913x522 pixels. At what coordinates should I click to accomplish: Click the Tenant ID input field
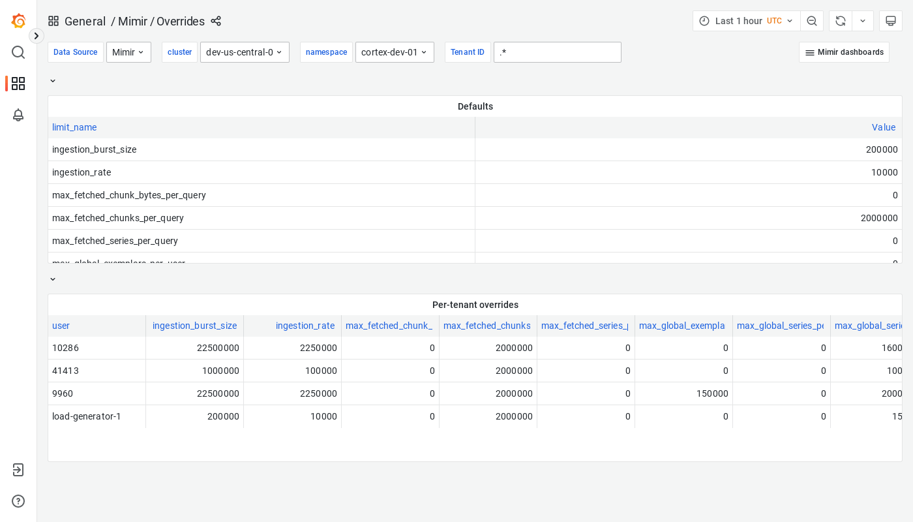tap(558, 52)
